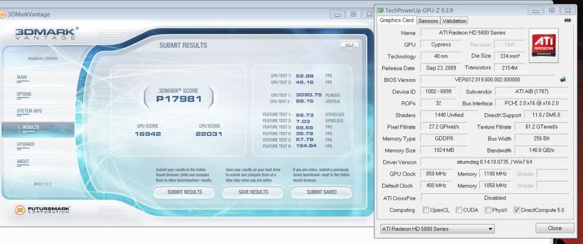Click the GPU Clock 850 MHz field

pos(436,173)
